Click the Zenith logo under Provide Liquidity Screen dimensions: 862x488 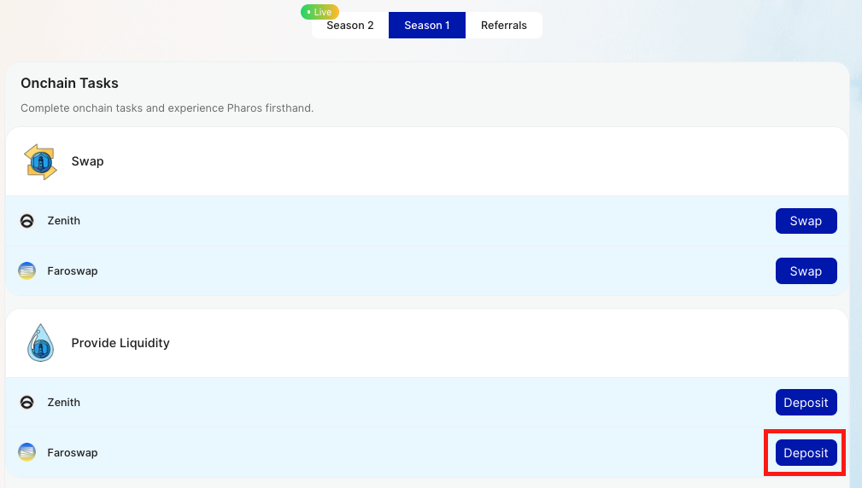pos(27,403)
